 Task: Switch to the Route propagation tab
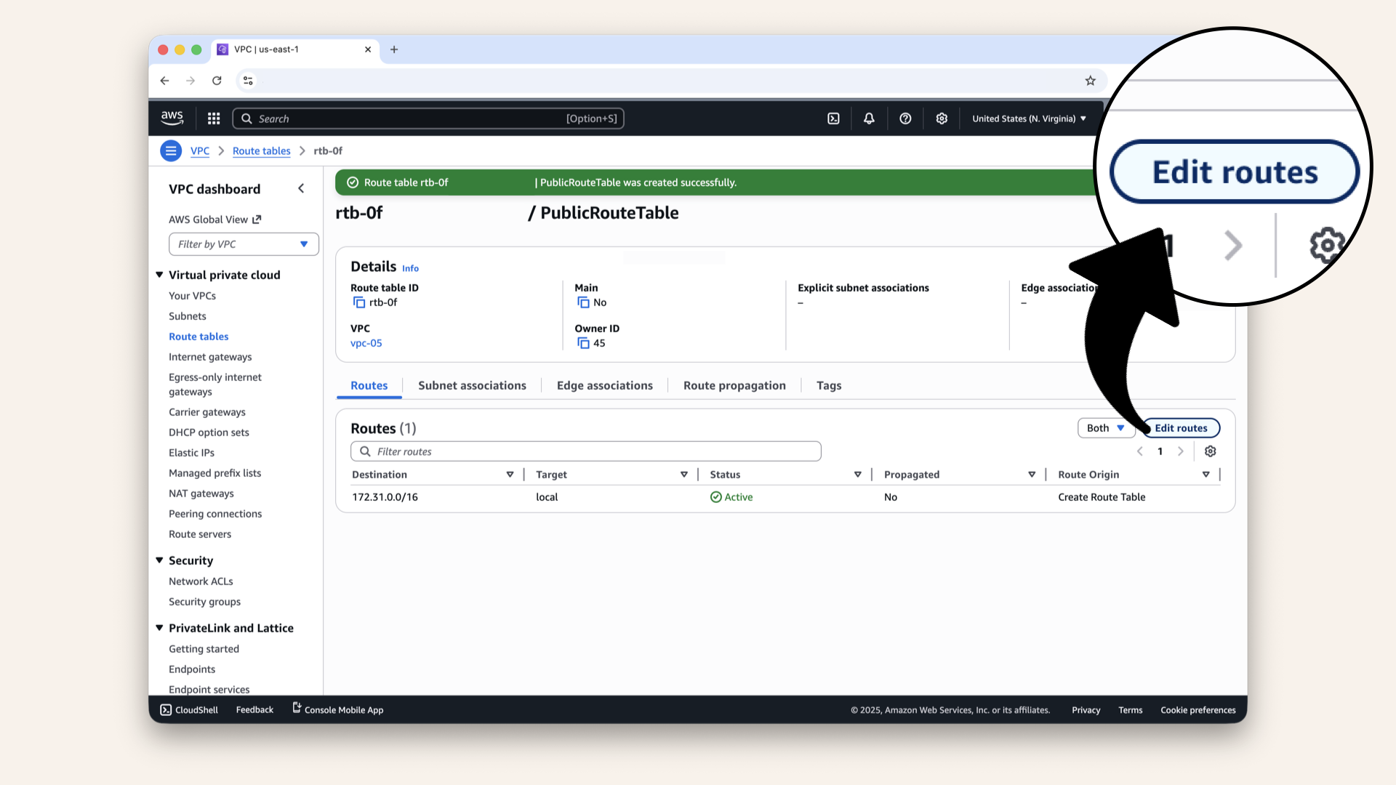pos(734,385)
